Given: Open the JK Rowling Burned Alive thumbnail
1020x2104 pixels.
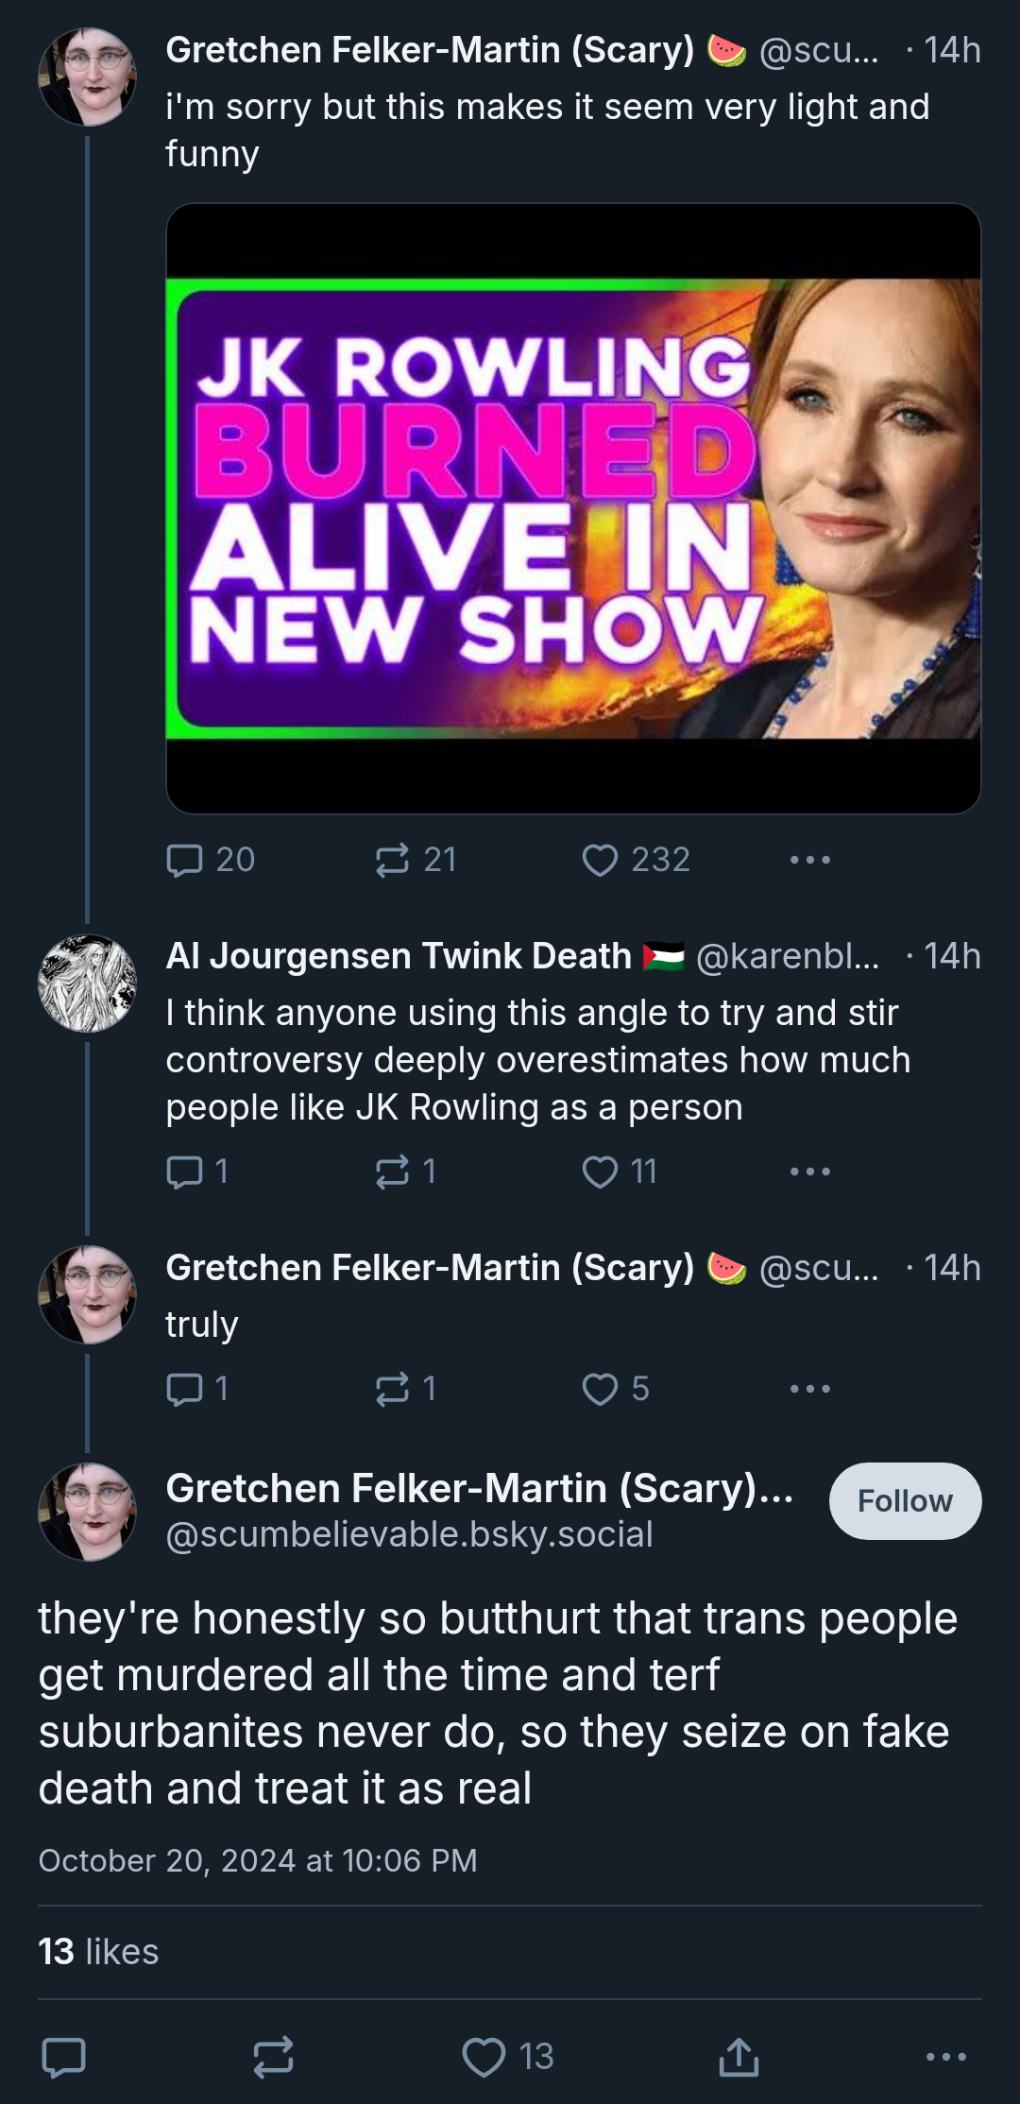Looking at the screenshot, I should (x=573, y=508).
